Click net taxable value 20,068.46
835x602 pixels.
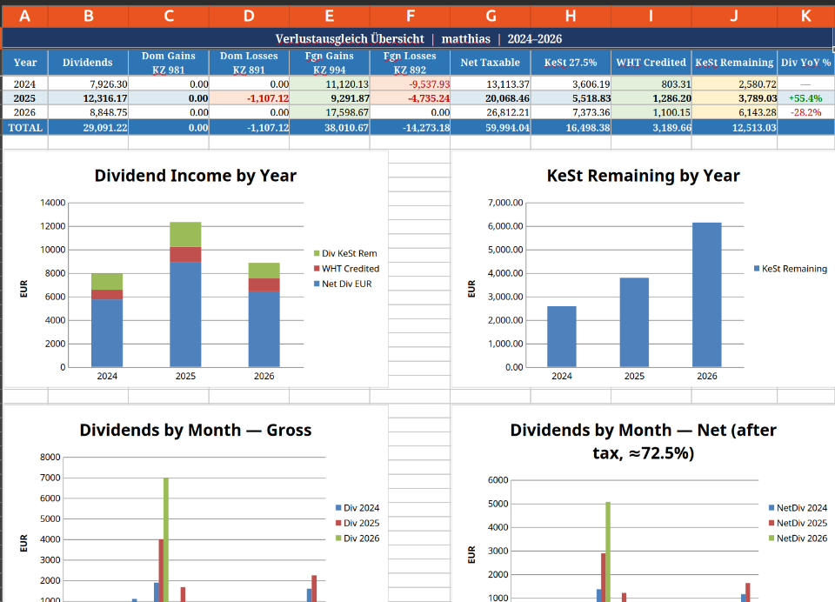click(491, 98)
